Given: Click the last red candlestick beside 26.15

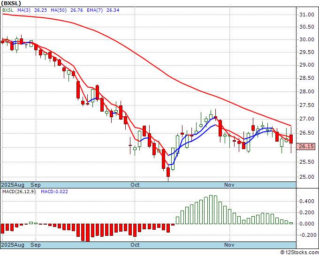Looking at the screenshot, I should [x=291, y=139].
